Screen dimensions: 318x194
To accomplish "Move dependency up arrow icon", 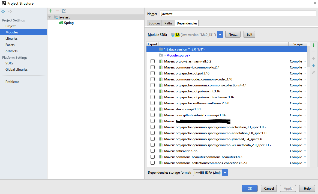I will (x=314, y=59).
